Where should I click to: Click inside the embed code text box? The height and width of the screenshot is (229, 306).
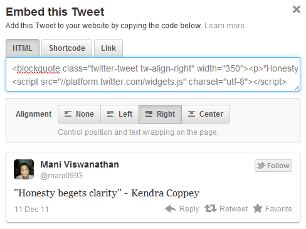(153, 75)
